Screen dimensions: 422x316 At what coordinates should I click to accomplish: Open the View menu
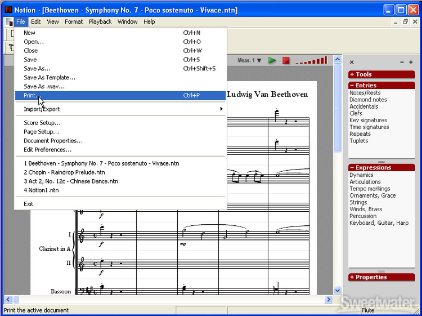(53, 22)
